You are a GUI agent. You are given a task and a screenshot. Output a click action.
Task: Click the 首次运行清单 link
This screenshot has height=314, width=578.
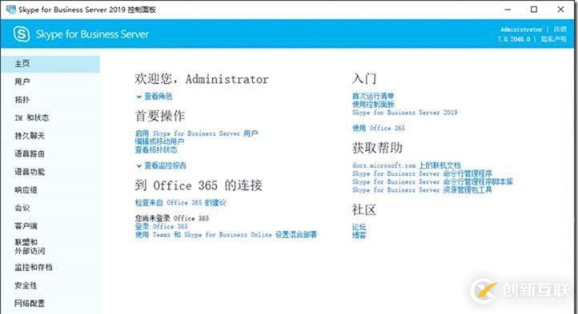tap(373, 96)
